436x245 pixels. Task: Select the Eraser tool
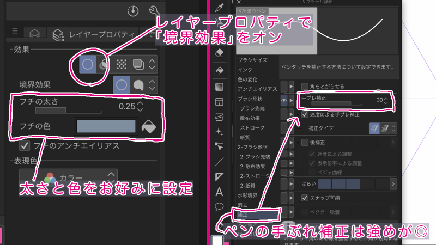219,53
